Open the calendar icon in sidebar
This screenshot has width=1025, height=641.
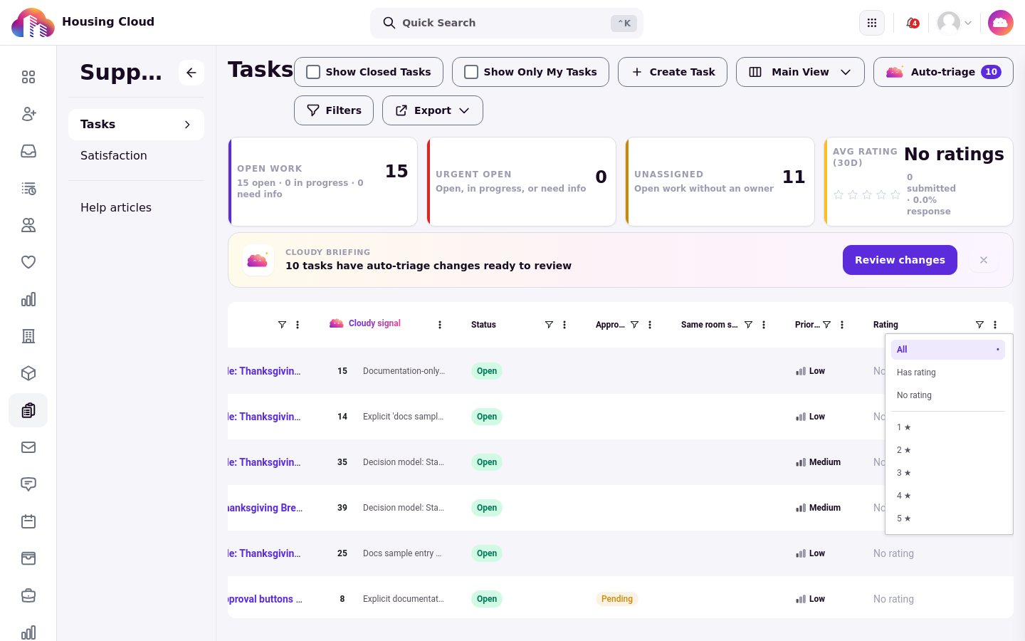click(28, 521)
